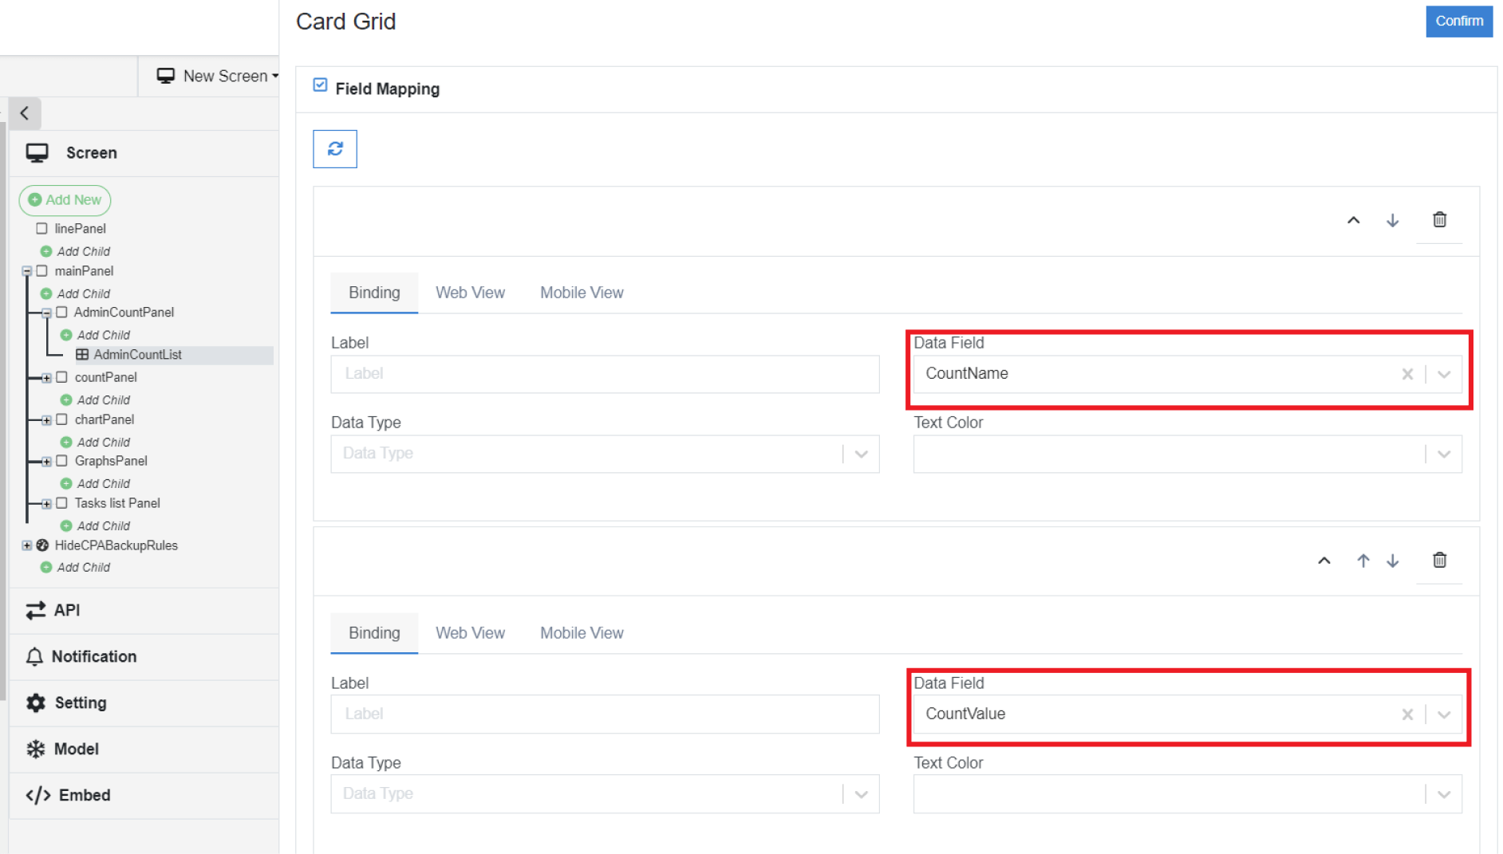1503x854 pixels.
Task: Click the first Label input field
Action: tap(605, 374)
